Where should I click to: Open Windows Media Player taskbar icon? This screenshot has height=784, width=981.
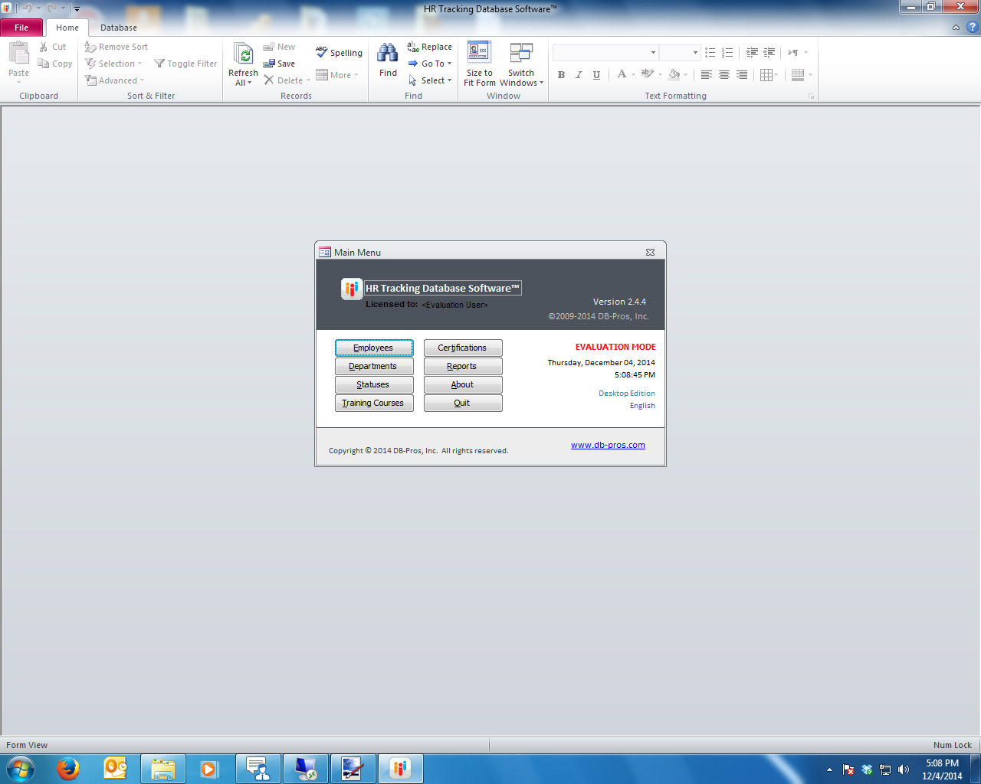(209, 769)
